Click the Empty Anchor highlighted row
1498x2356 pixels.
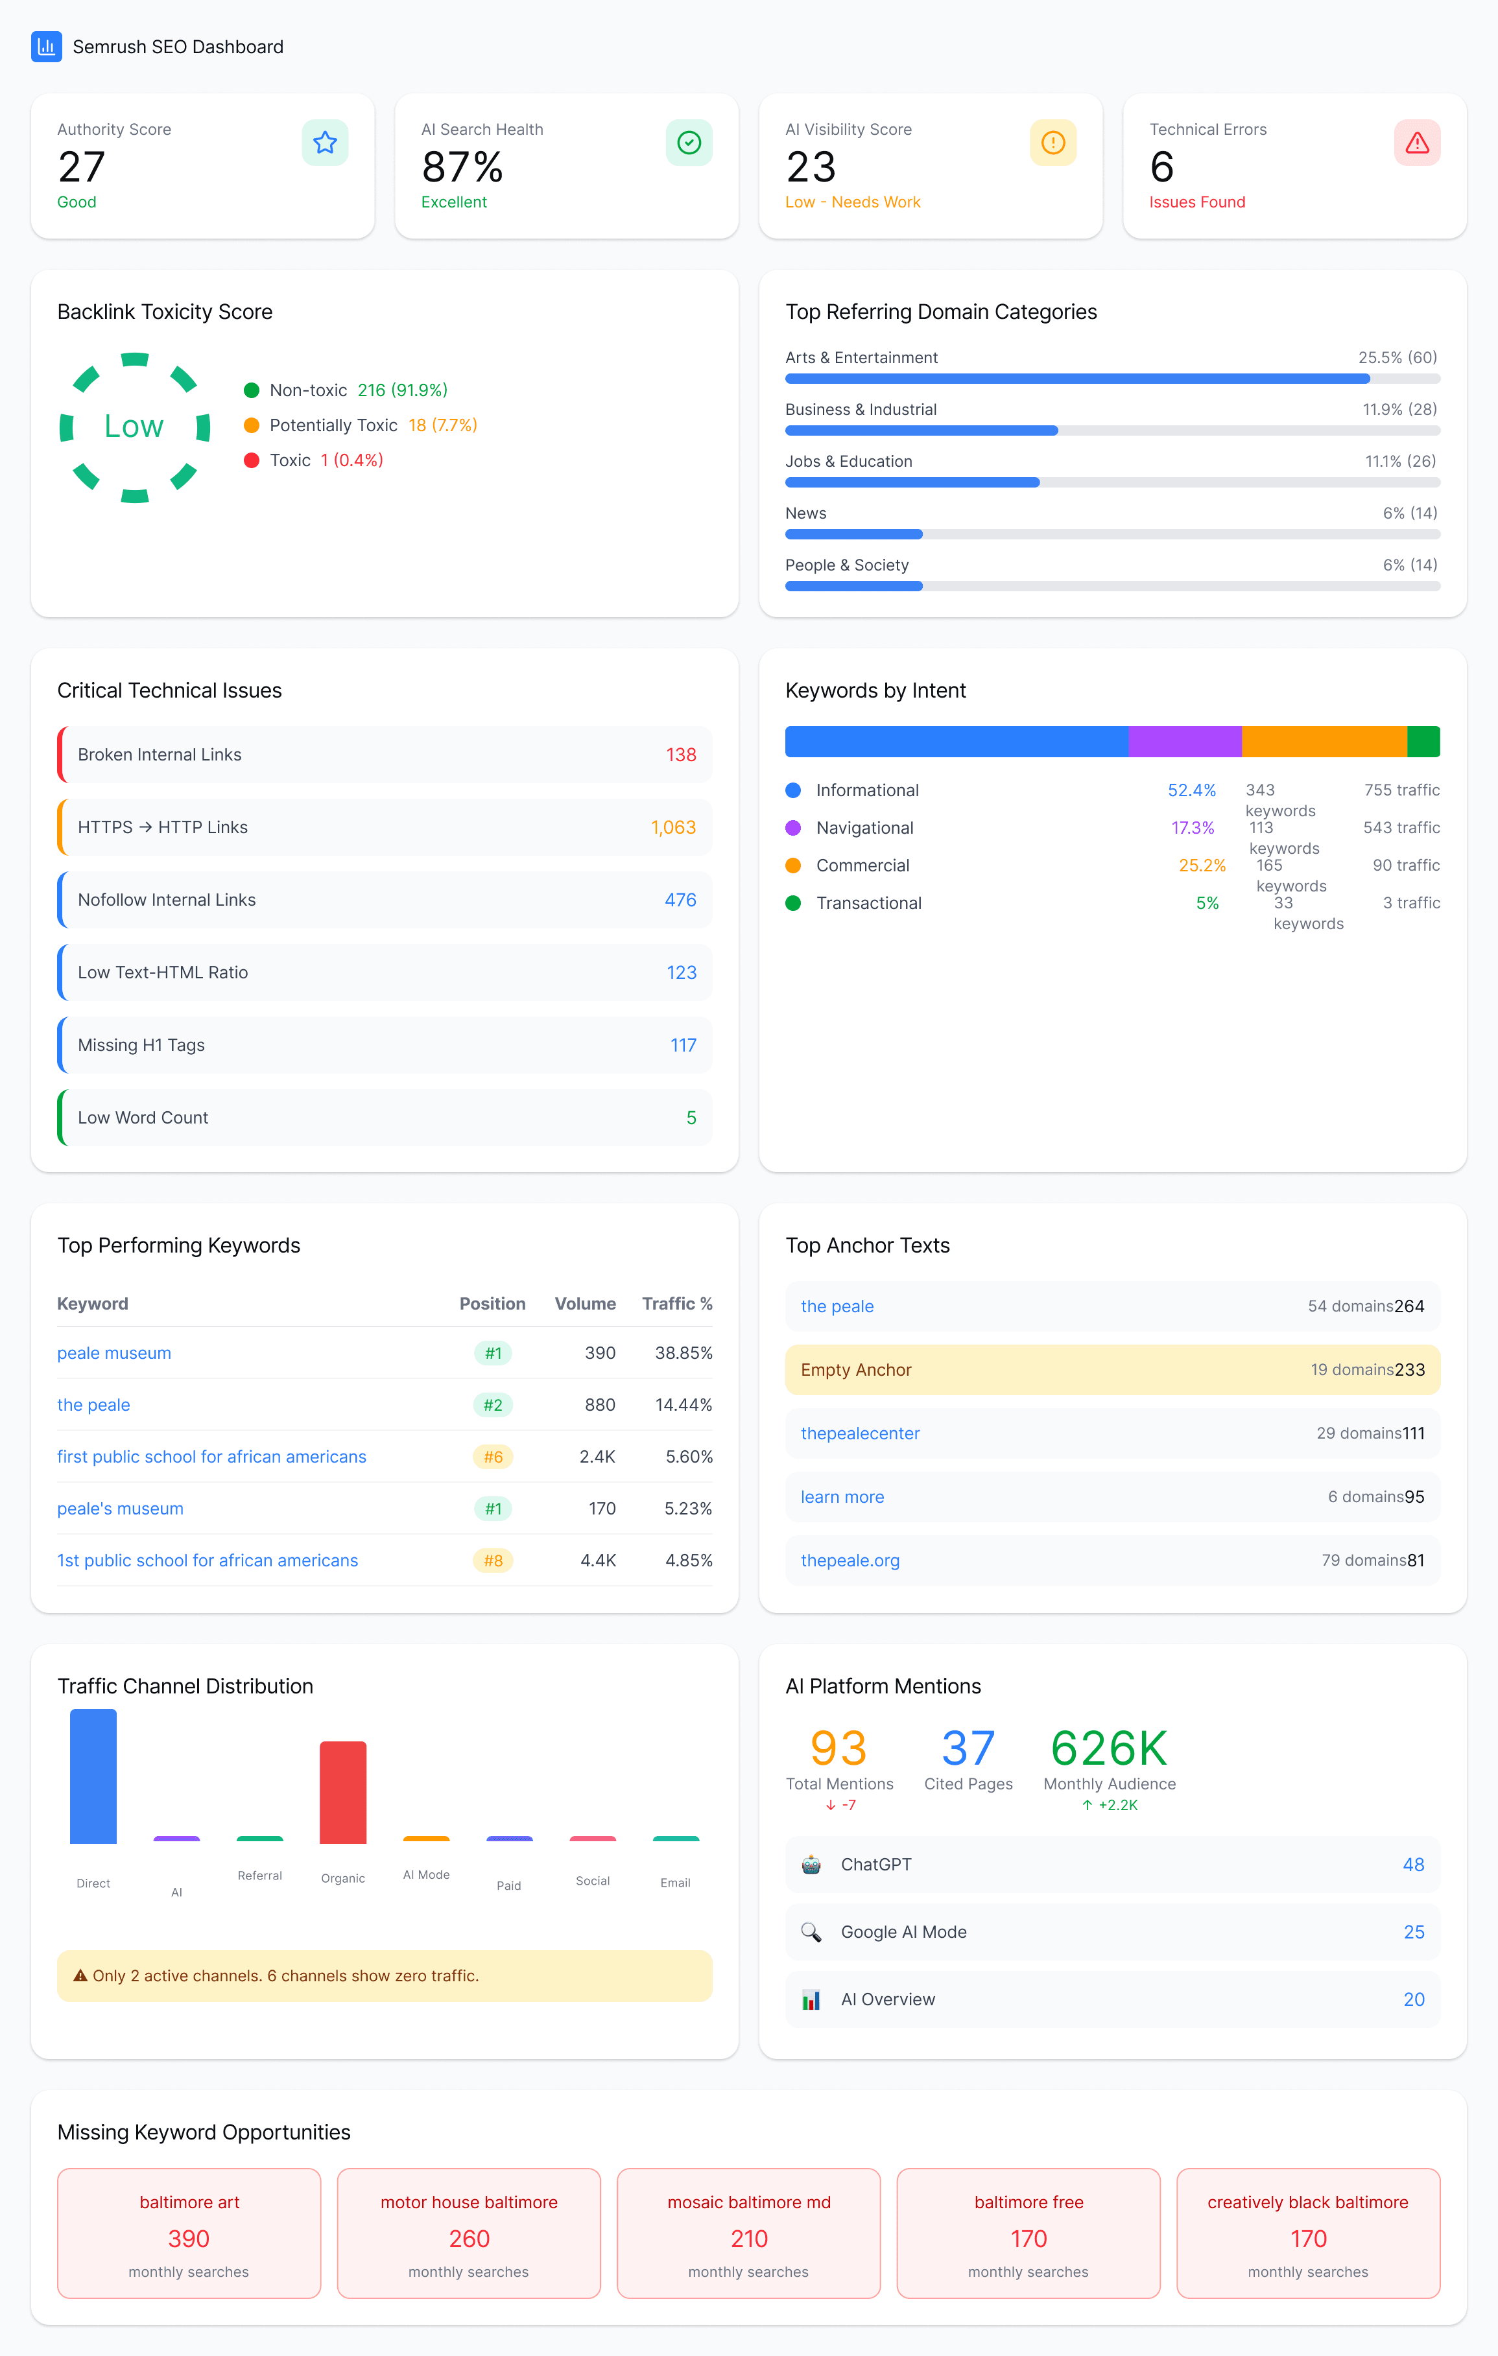1112,1370
